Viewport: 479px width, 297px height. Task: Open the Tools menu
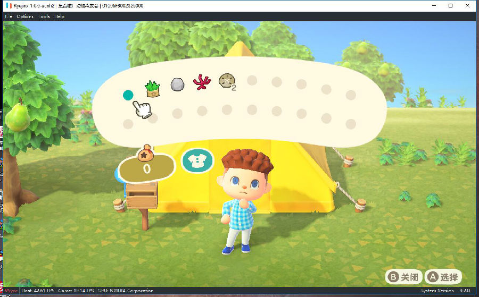[45, 16]
